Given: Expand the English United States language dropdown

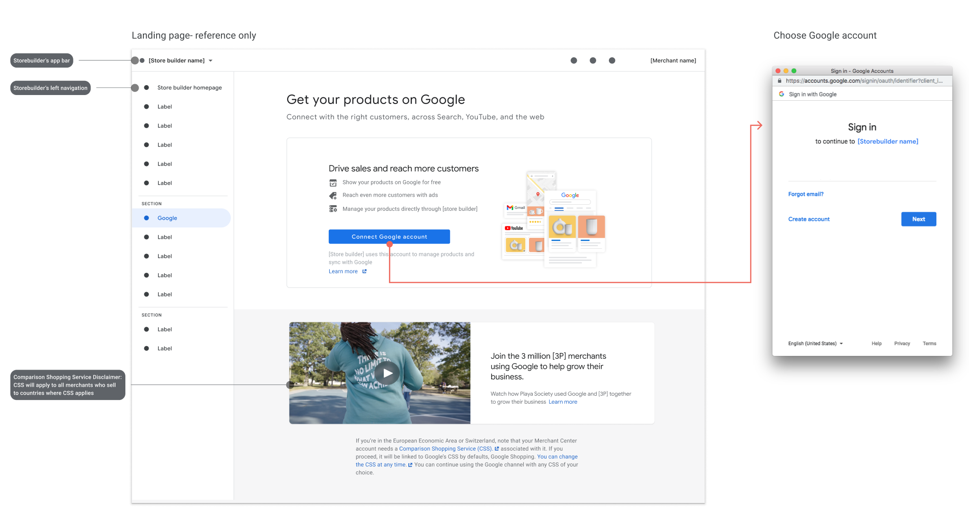Looking at the screenshot, I should [x=816, y=343].
